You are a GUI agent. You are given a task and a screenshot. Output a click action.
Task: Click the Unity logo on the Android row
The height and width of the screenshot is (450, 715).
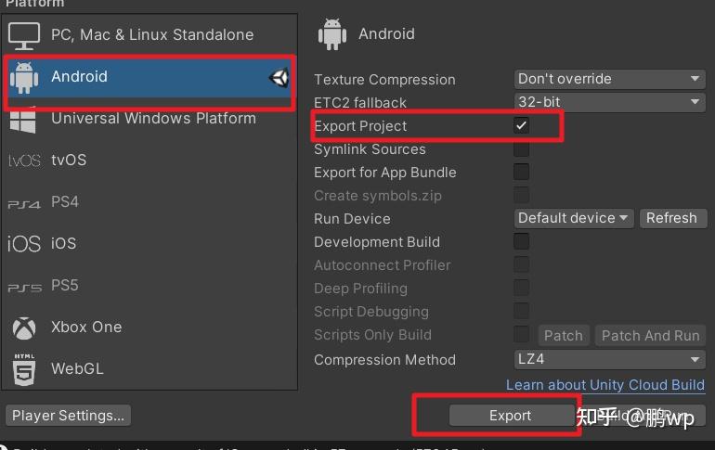tap(279, 77)
